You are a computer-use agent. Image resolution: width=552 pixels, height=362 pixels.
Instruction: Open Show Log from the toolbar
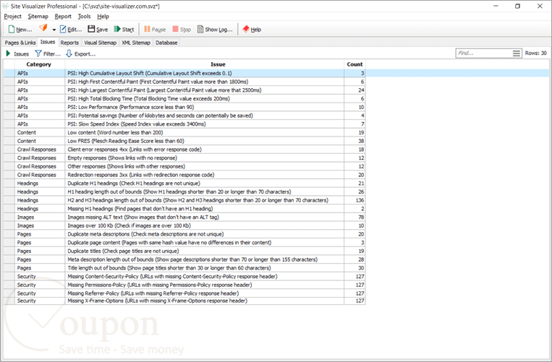pyautogui.click(x=215, y=30)
